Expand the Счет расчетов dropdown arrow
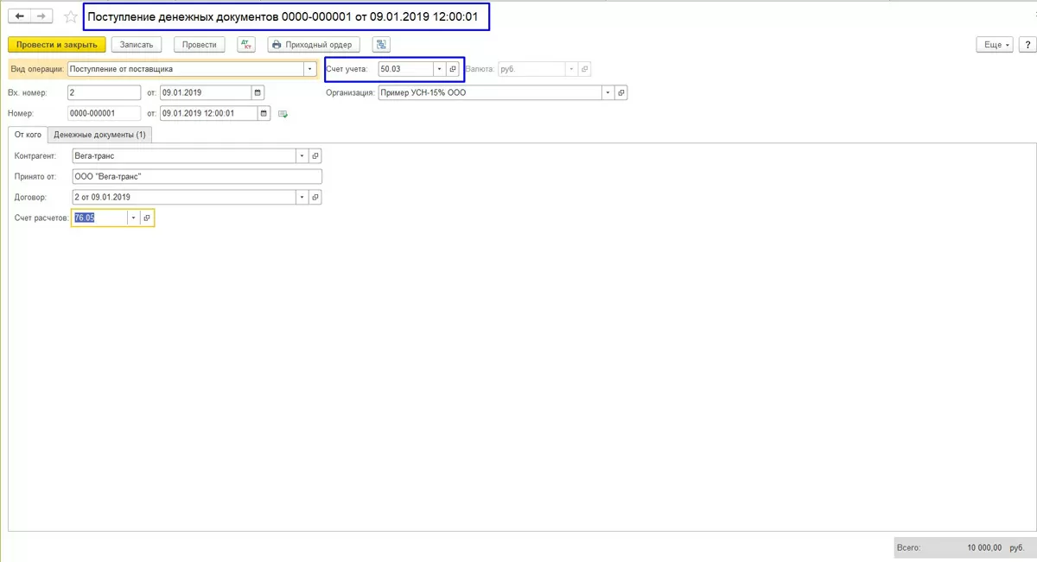 (x=134, y=218)
